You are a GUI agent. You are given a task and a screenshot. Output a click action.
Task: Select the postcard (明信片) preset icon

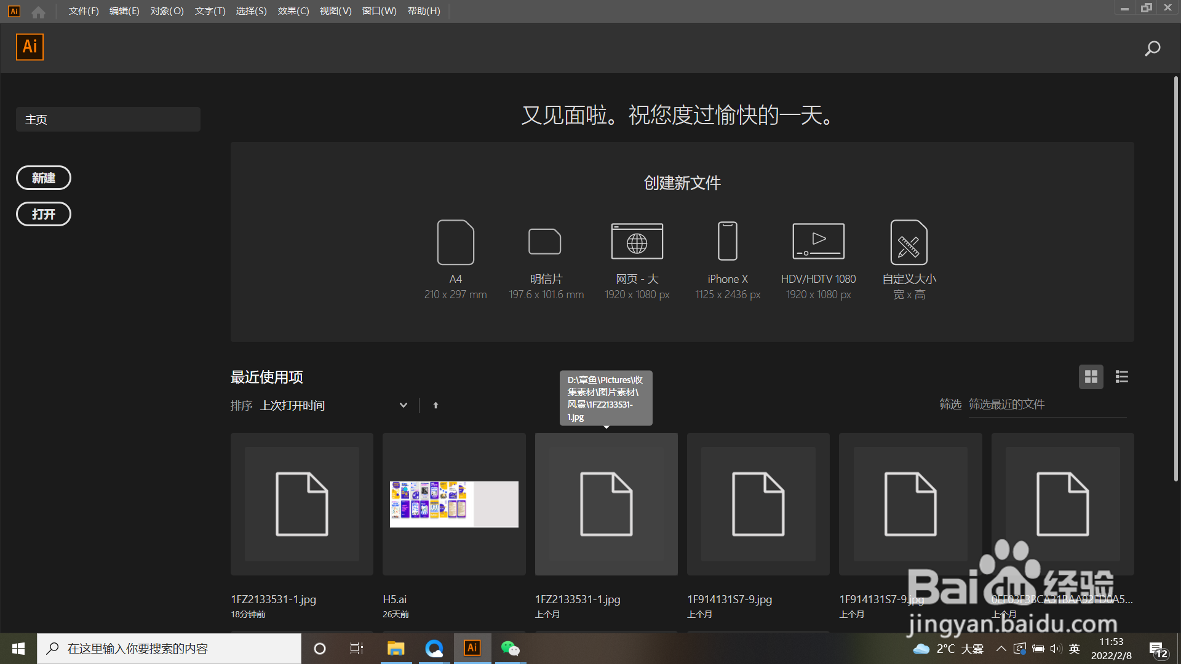click(545, 242)
